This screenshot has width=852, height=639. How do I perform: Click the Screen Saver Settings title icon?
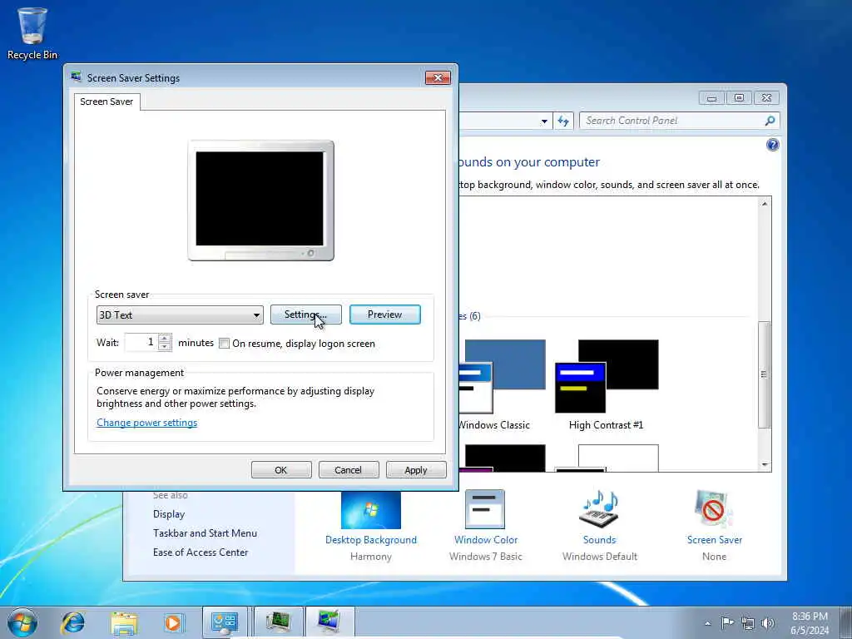77,77
